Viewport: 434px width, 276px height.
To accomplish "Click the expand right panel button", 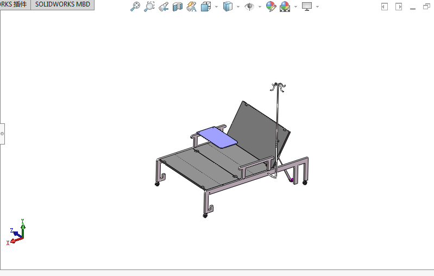I will [399, 7].
